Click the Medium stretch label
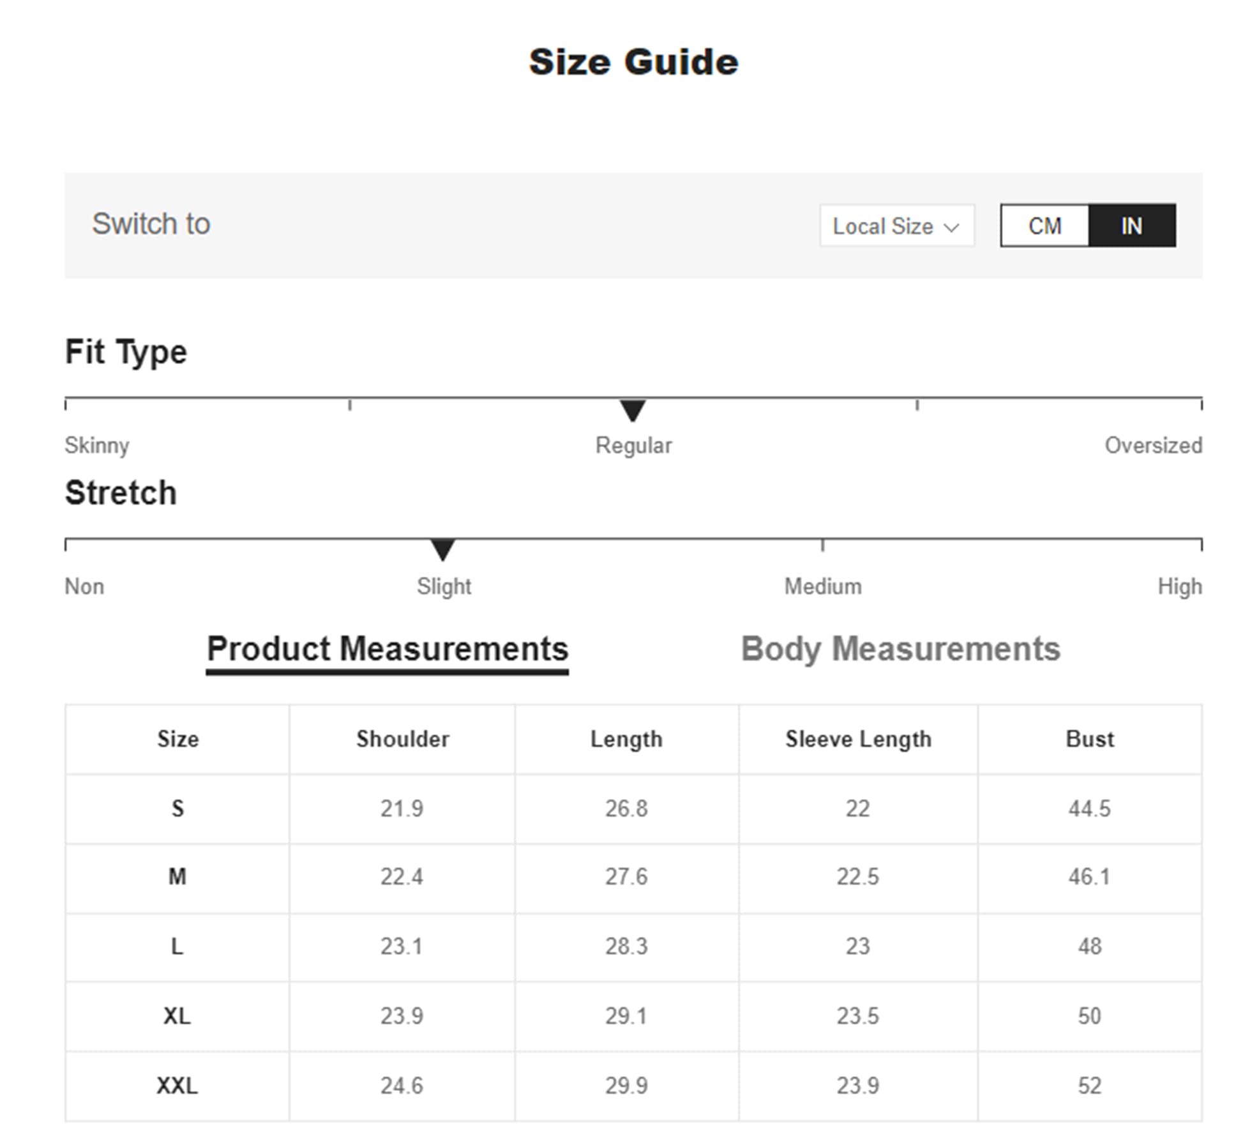 [822, 586]
